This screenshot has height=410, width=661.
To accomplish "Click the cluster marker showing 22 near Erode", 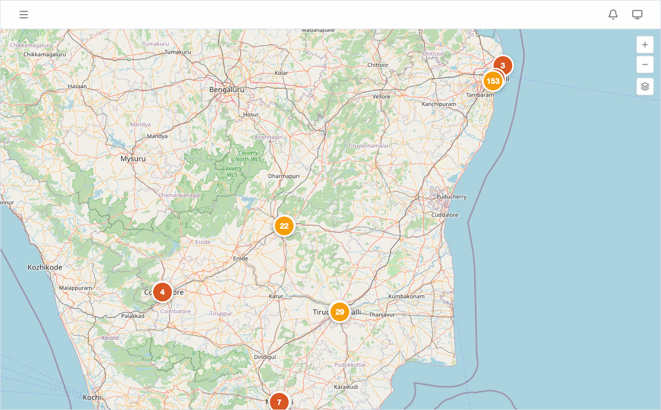I will (x=284, y=225).
